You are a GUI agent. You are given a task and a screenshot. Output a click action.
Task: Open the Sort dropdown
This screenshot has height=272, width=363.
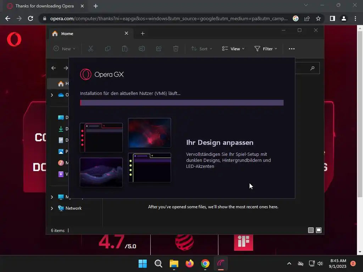(x=201, y=49)
